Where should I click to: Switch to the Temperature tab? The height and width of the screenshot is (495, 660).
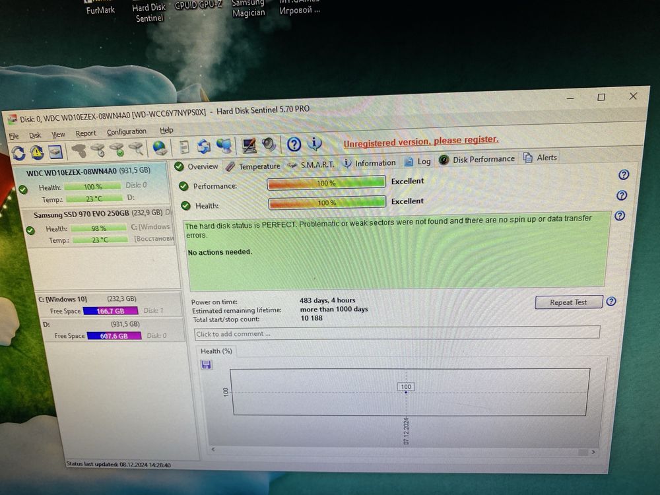point(253,166)
